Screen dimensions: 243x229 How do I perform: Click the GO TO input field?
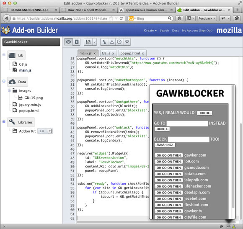187,124
